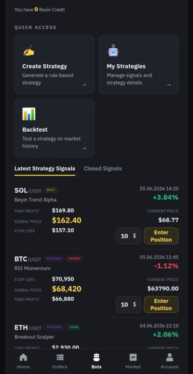Click Enter Position for SOL/USDT
This screenshot has width=193, height=374.
(161, 236)
